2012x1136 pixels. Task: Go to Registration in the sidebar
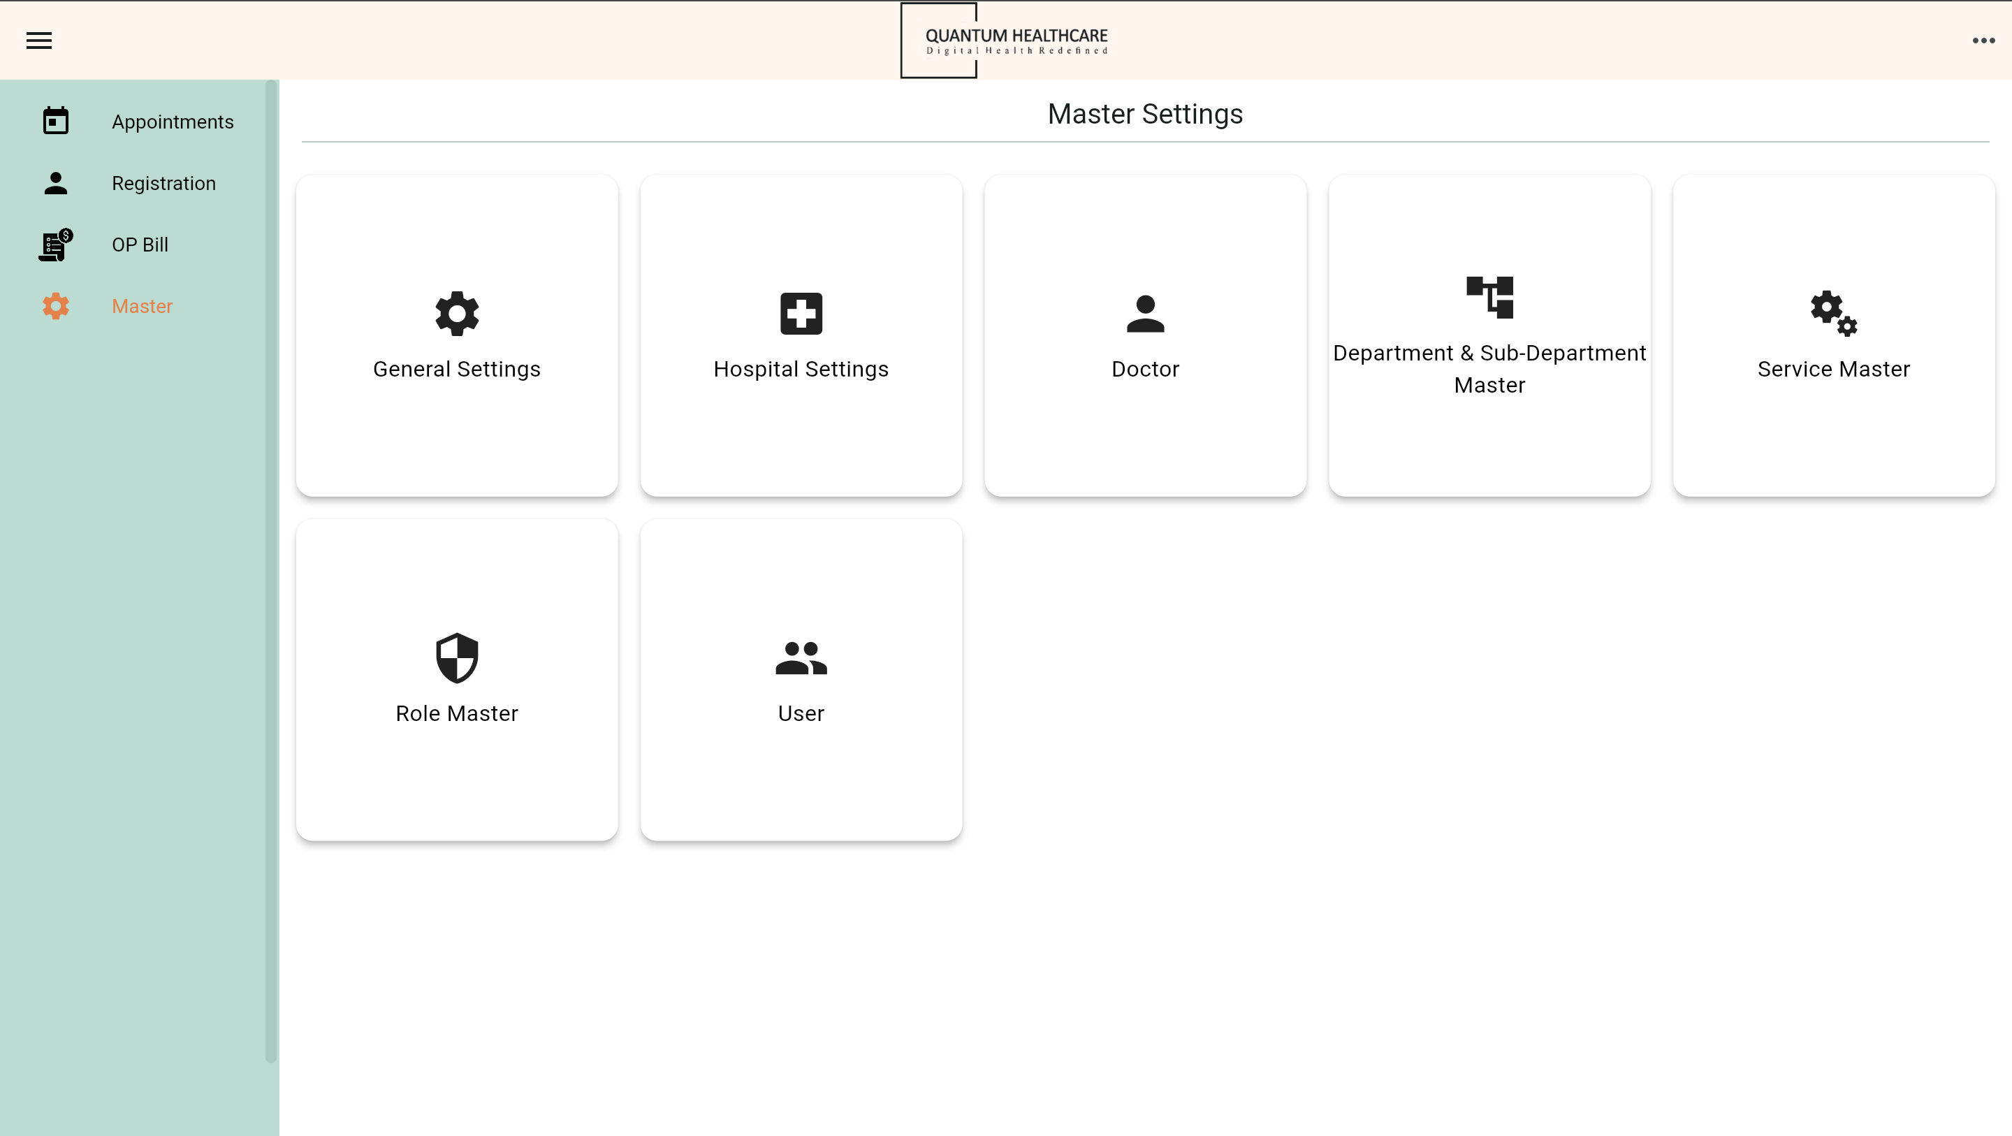(163, 184)
